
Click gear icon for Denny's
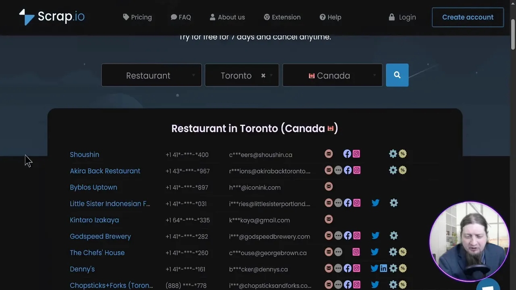tap(393, 268)
